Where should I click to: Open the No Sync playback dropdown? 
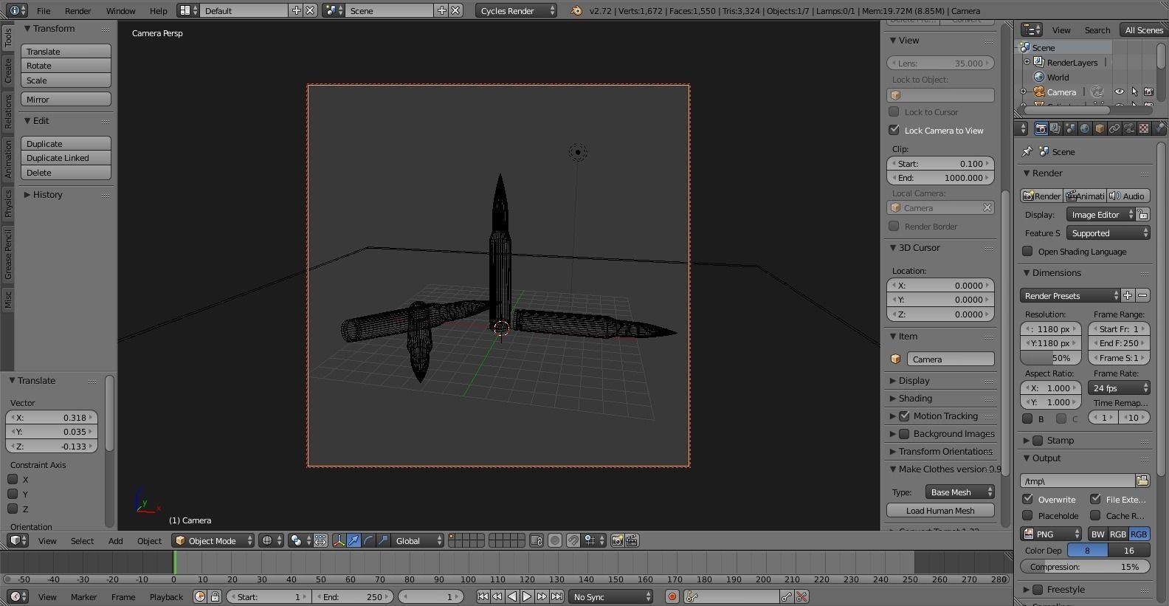point(611,596)
